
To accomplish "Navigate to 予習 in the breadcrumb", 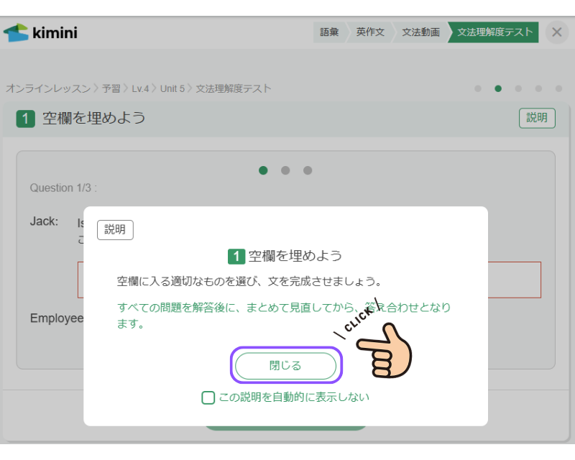I will pos(111,88).
